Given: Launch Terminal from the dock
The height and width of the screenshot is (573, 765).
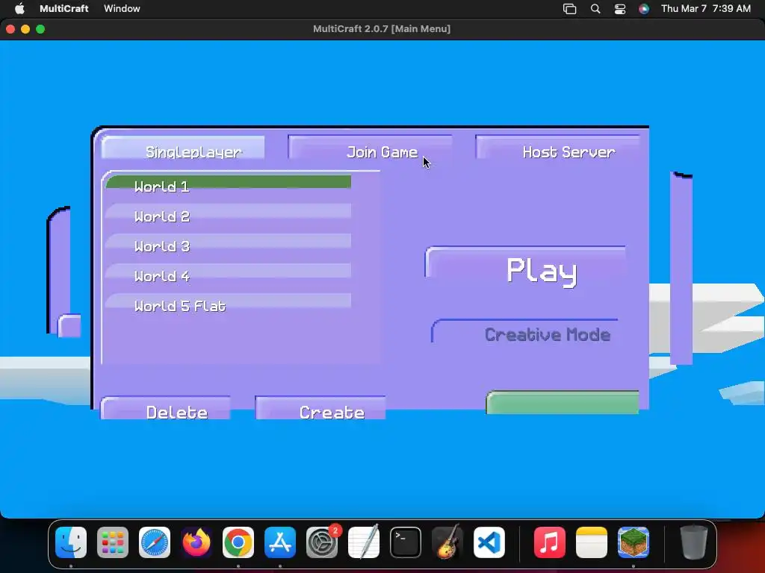Looking at the screenshot, I should click(406, 542).
